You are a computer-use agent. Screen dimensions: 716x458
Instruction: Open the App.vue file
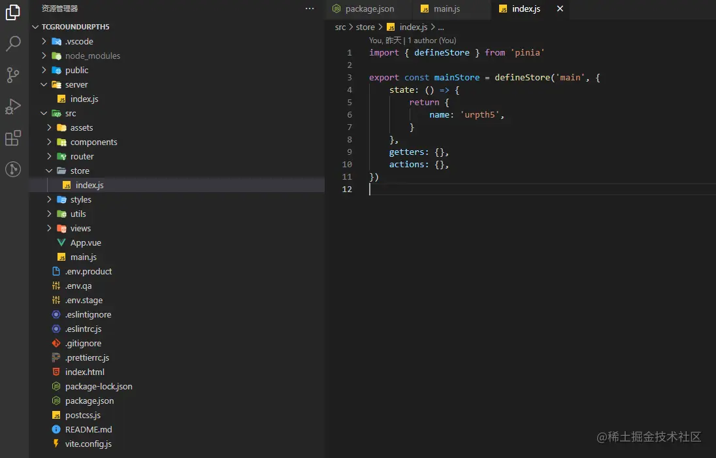tap(86, 242)
